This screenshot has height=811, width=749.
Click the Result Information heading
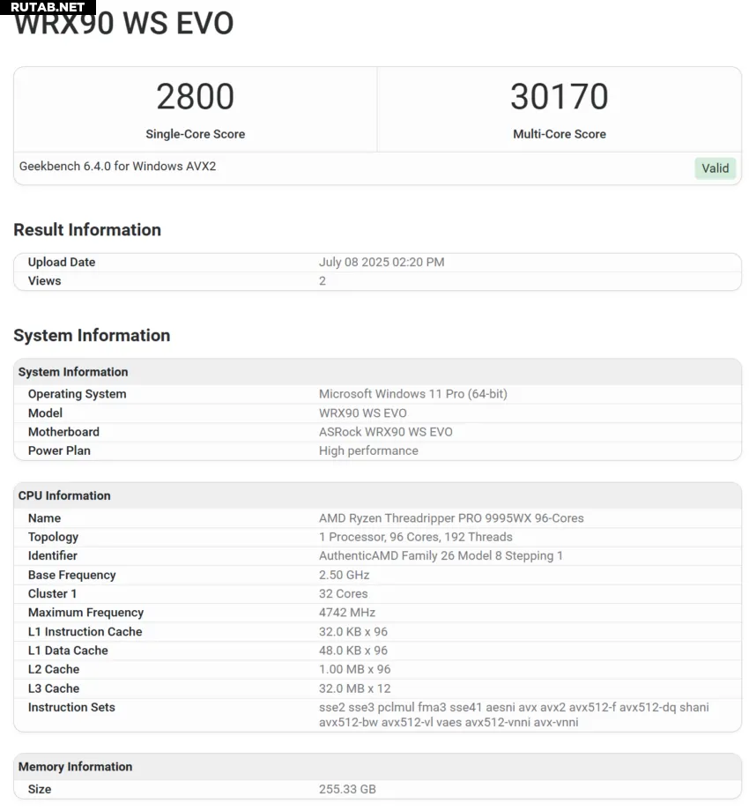click(x=87, y=230)
